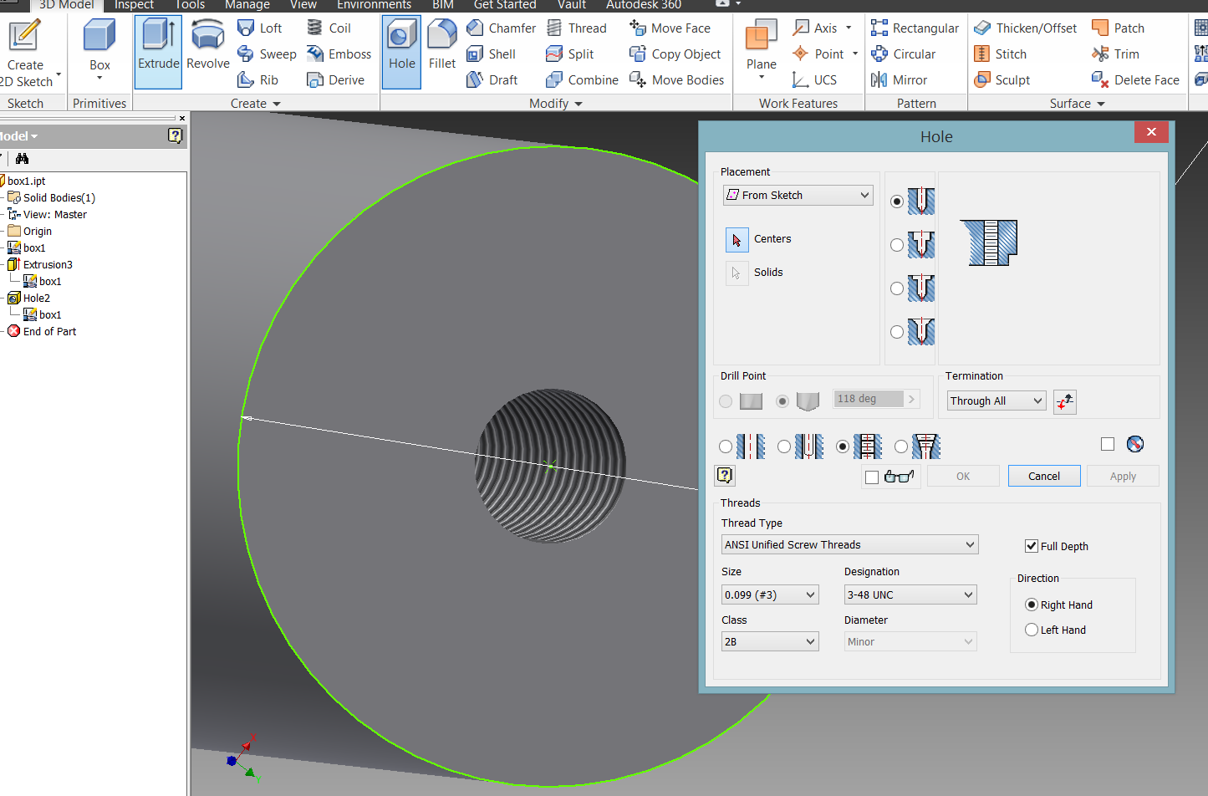Click the Thread tool

[576, 28]
